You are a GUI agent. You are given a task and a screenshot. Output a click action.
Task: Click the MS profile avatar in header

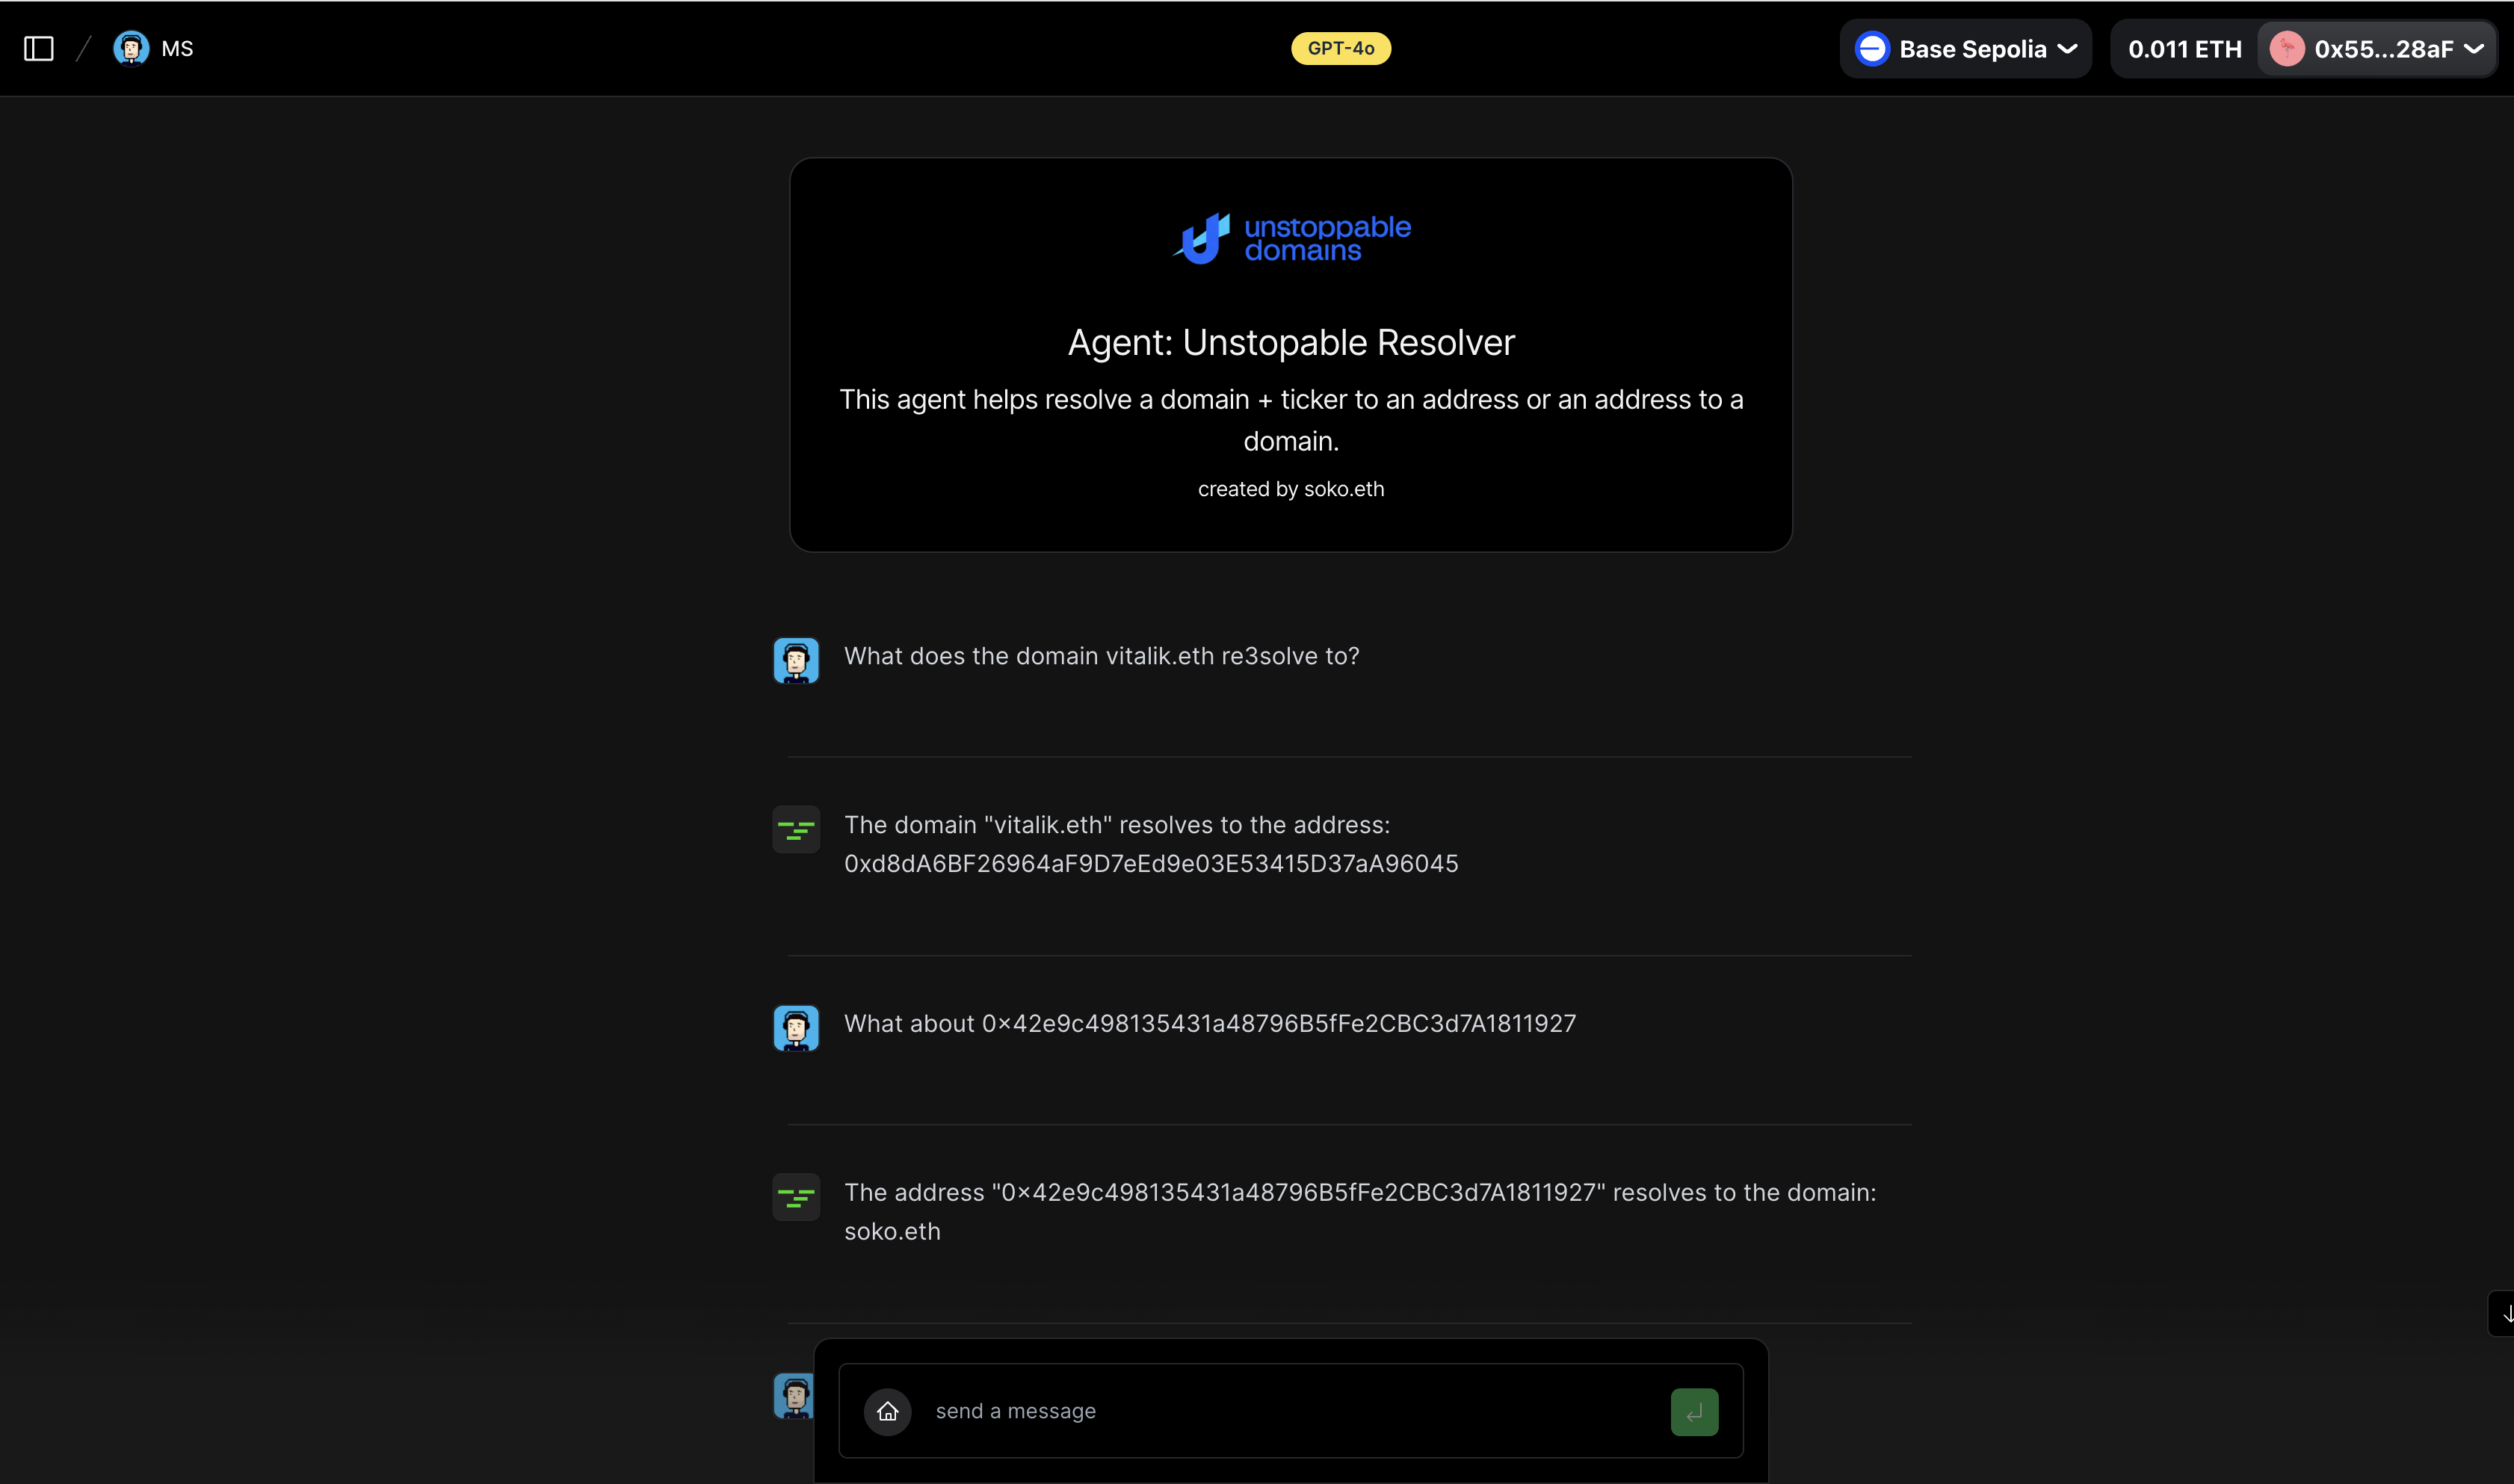(x=131, y=49)
